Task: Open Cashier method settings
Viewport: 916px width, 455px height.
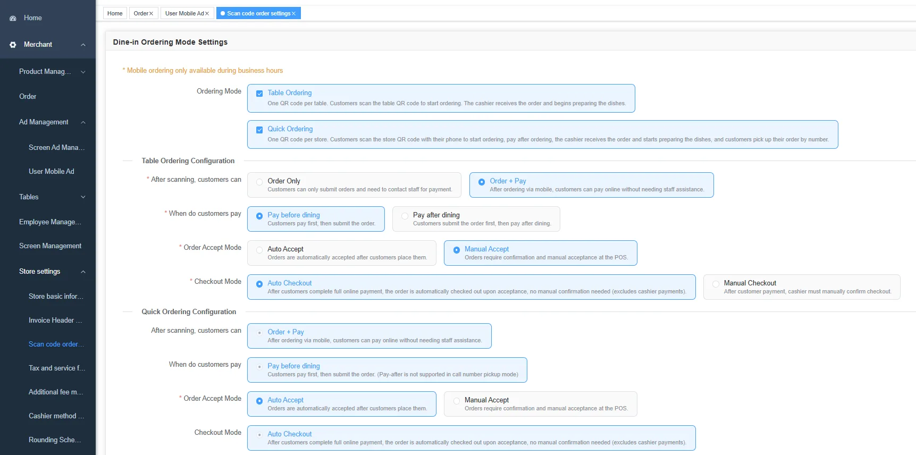Action: click(x=48, y=416)
